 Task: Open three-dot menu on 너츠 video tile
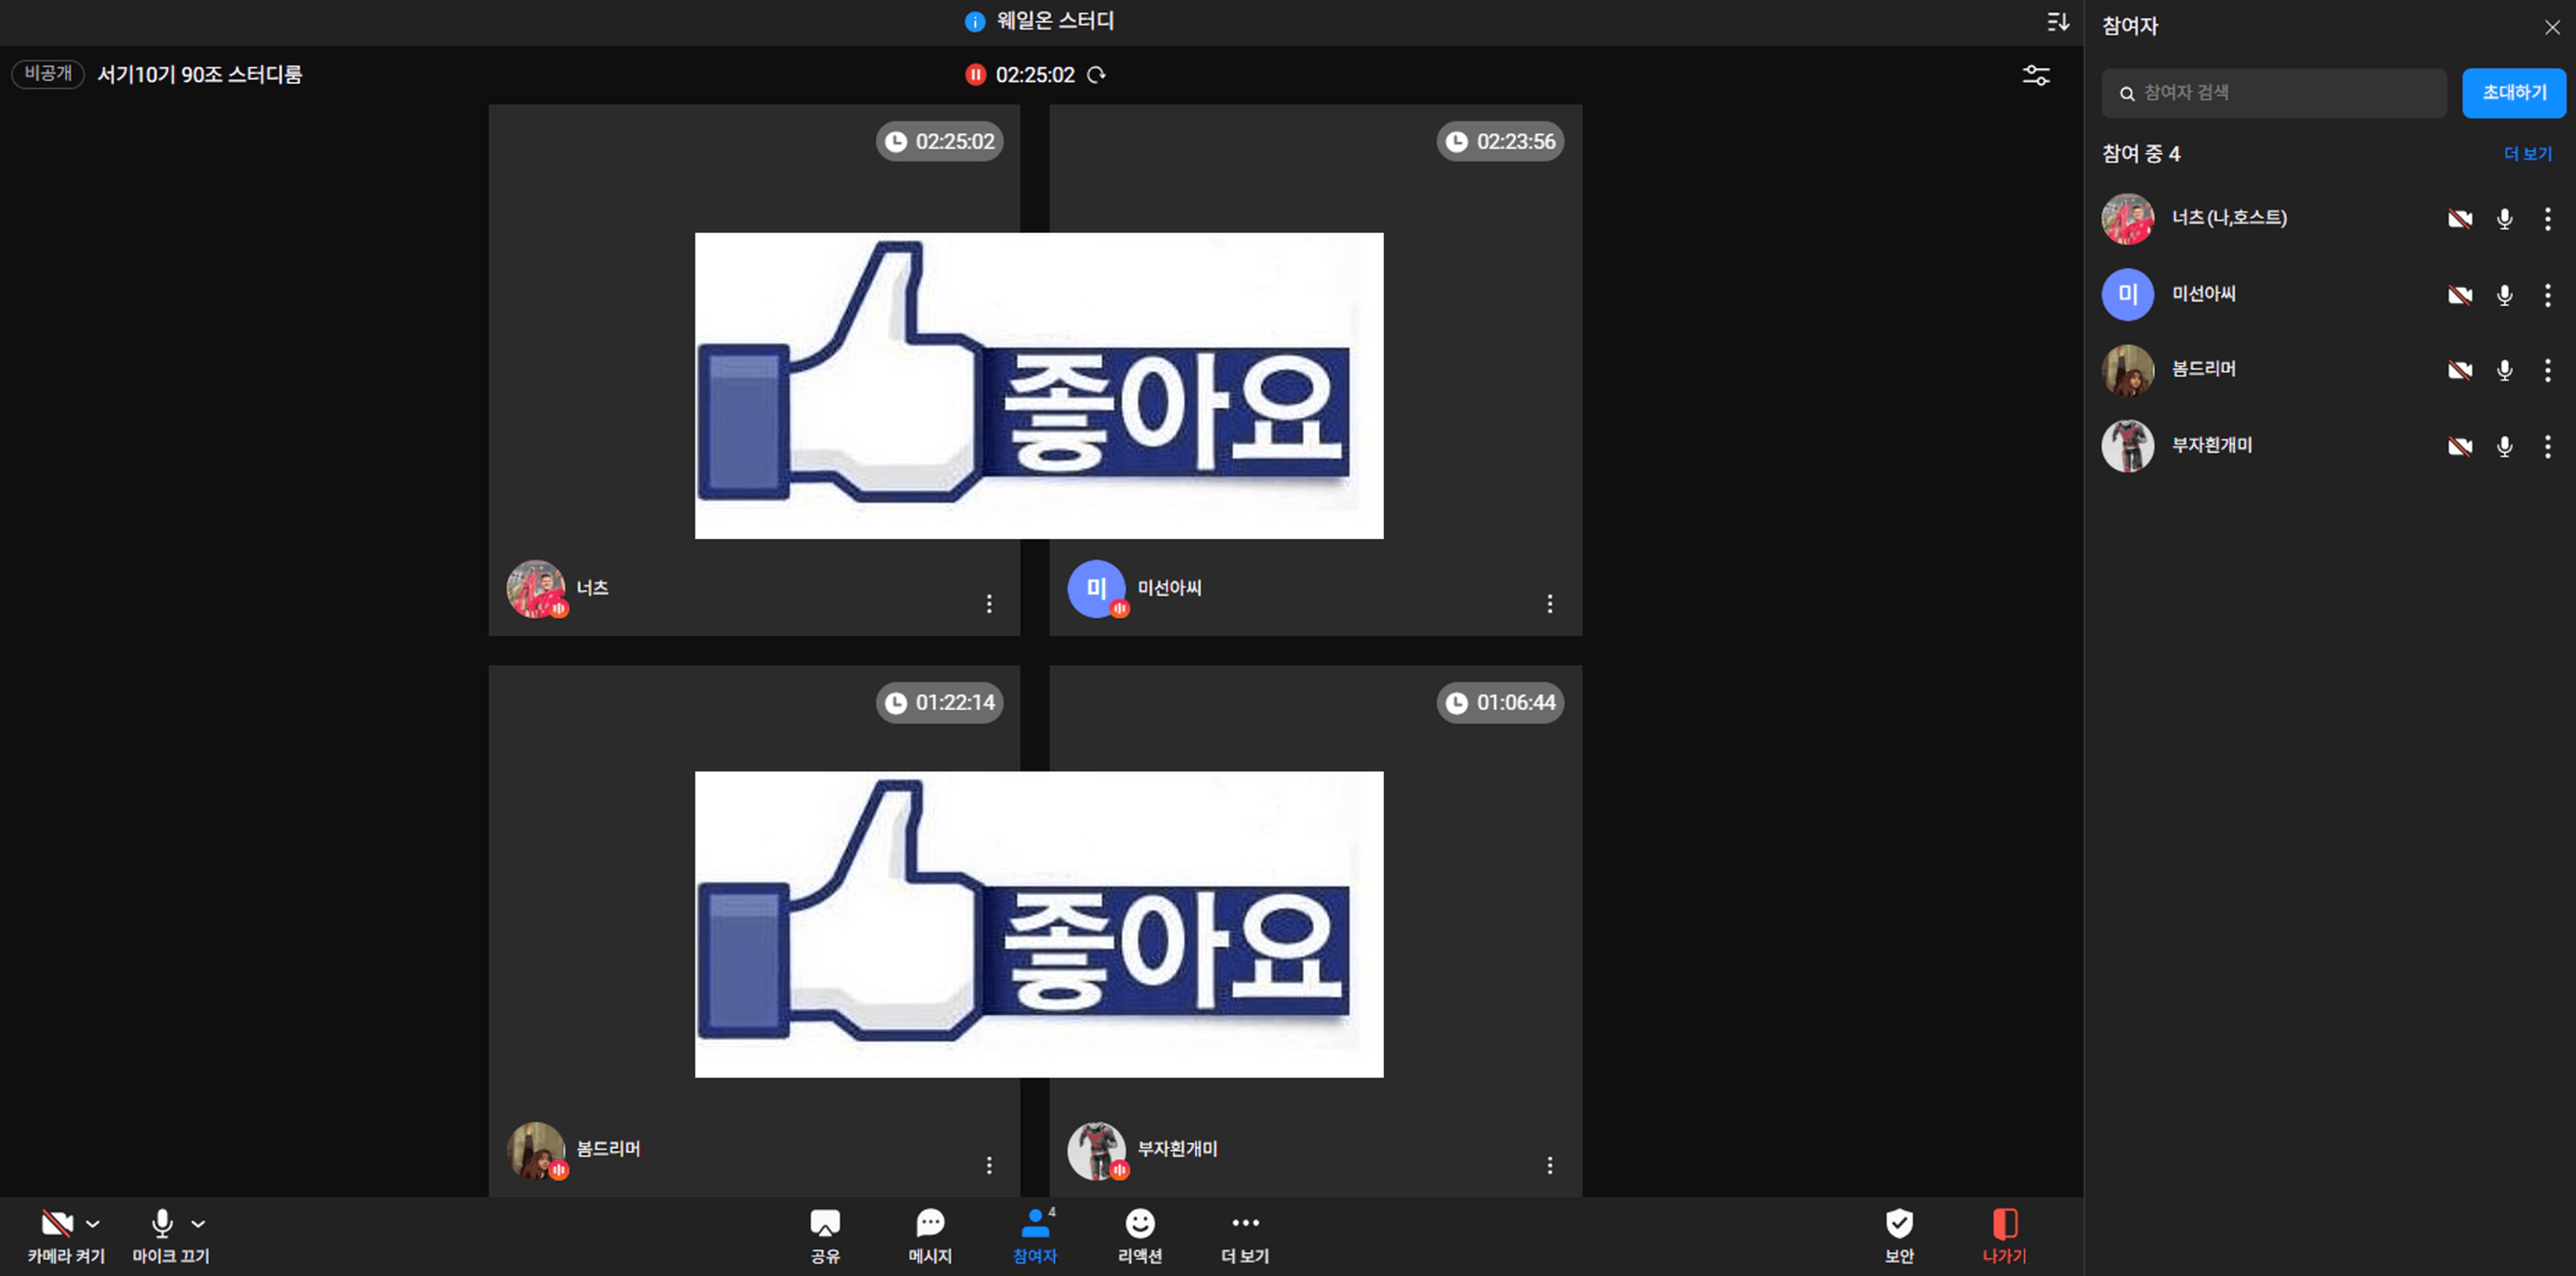pos(988,604)
